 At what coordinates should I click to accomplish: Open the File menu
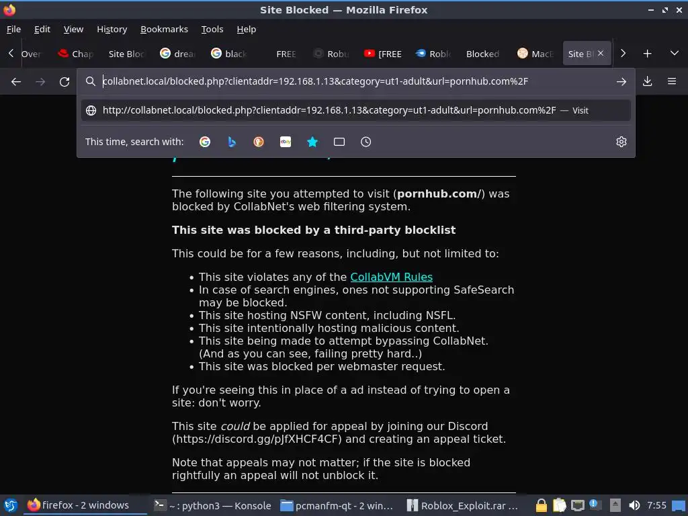(x=13, y=30)
